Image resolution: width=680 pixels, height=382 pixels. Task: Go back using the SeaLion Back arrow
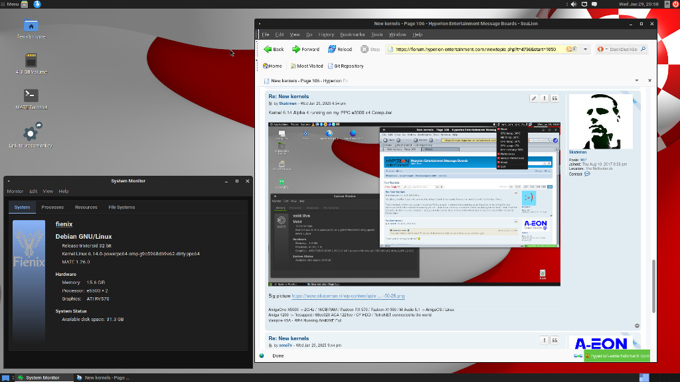(x=274, y=49)
